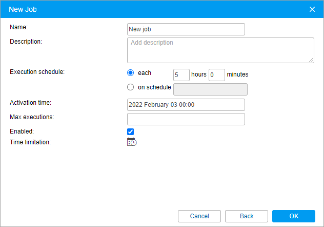This screenshot has height=227, width=324.
Task: Select the minutes input showing 0
Action: [217, 75]
